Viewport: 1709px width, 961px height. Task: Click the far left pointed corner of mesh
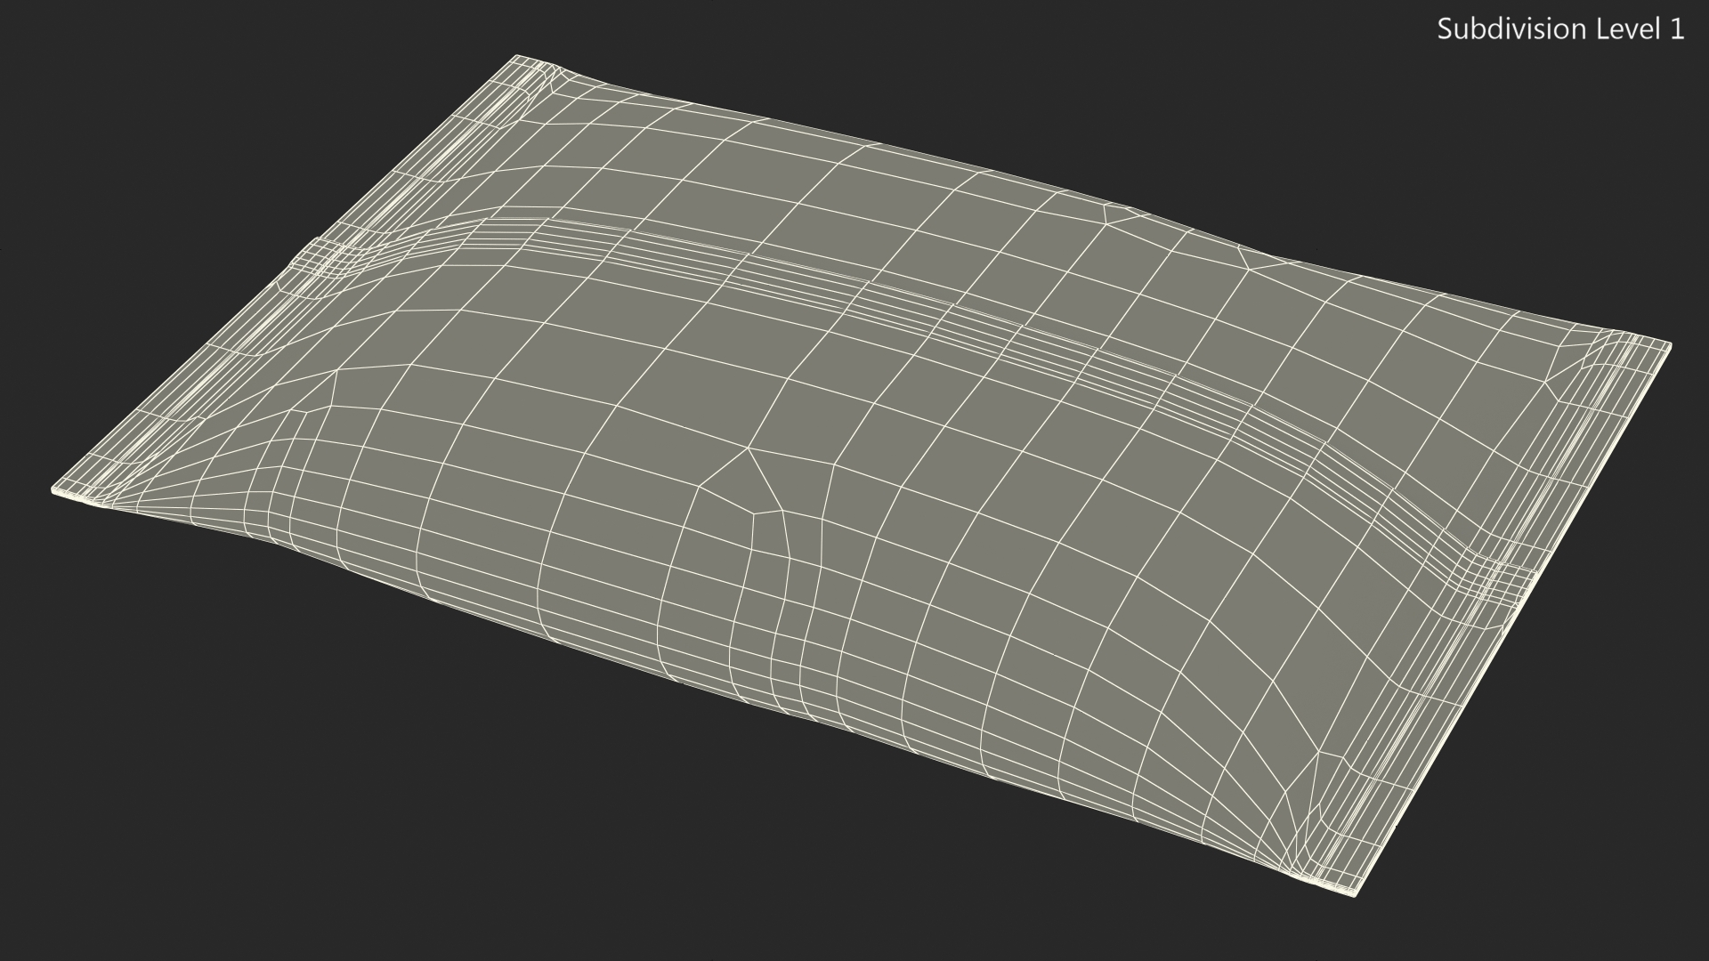[x=56, y=489]
